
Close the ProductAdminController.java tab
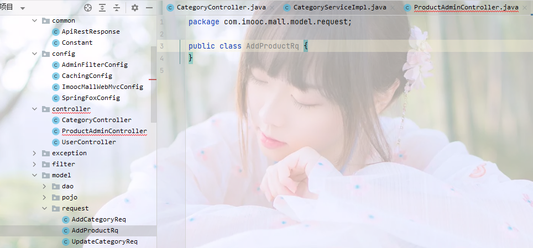tap(525, 8)
